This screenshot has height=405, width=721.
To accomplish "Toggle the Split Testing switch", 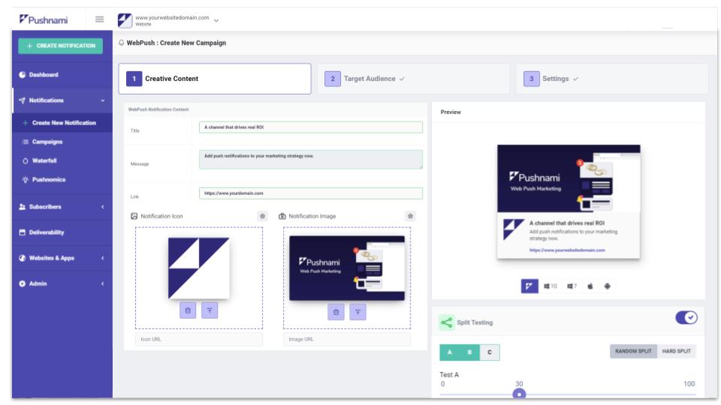I will pos(686,317).
